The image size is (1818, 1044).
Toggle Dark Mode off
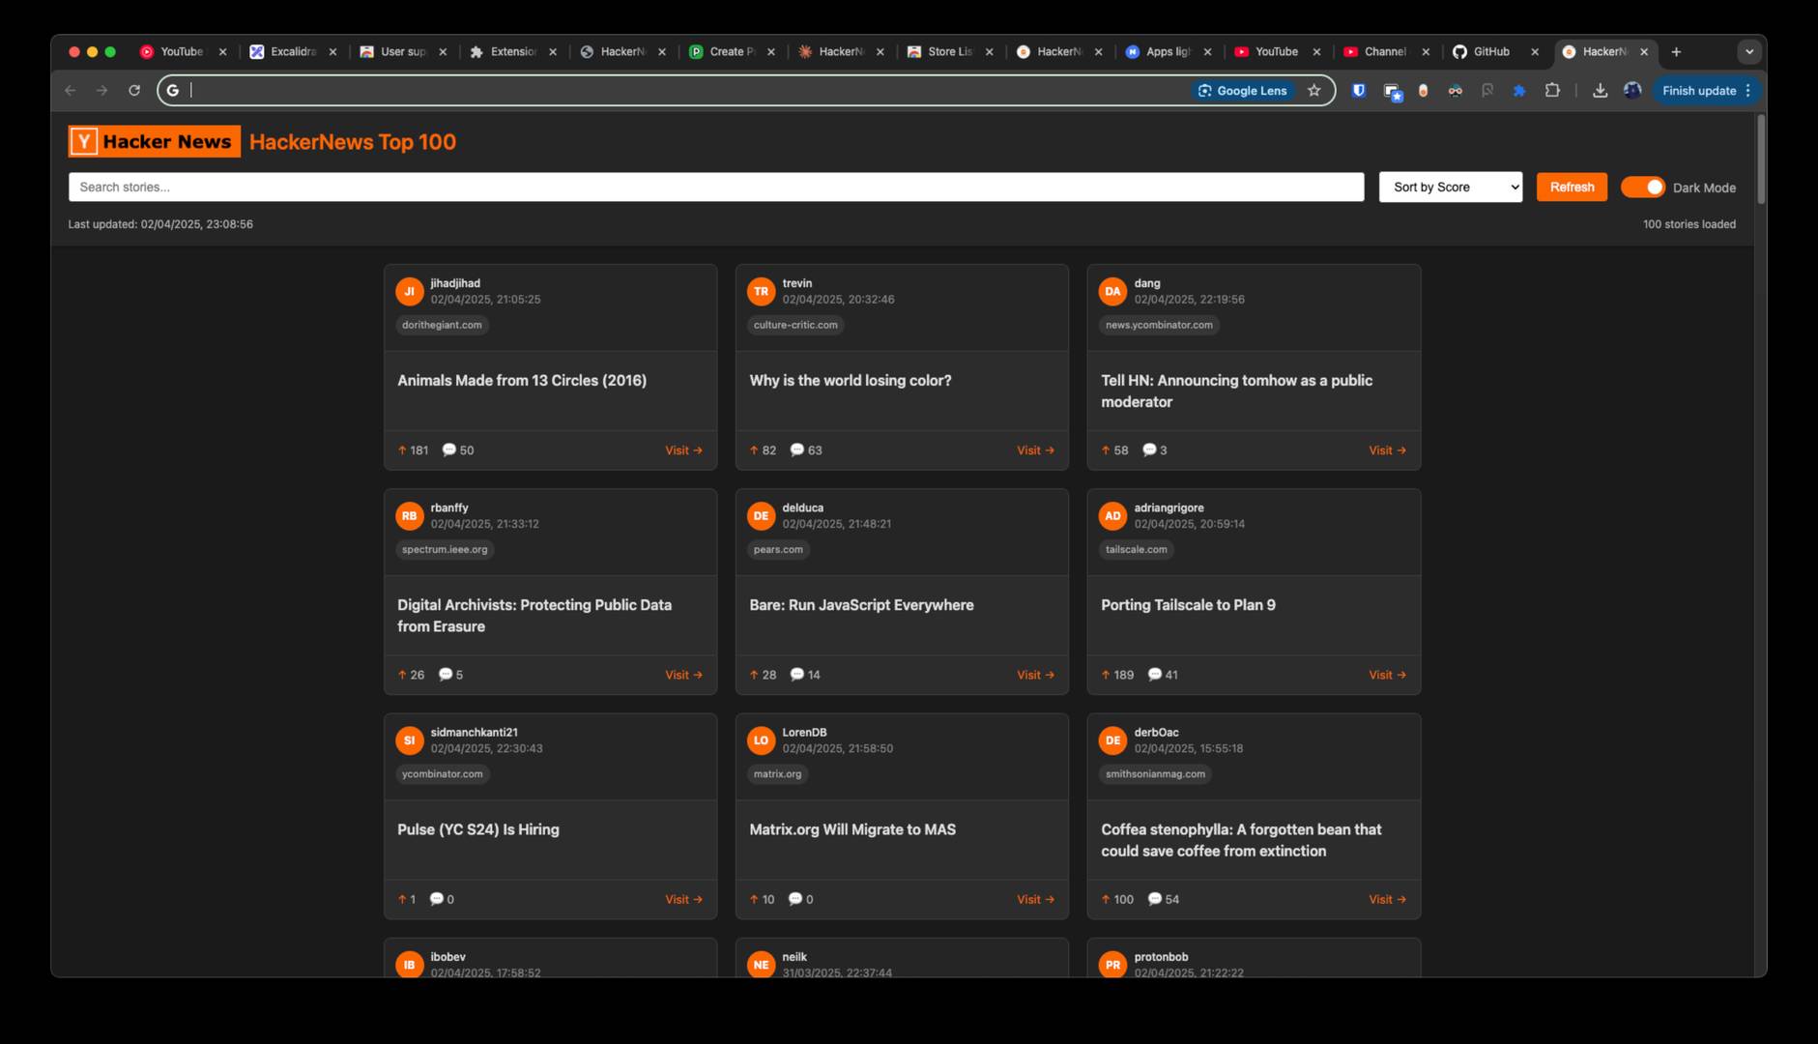(1643, 187)
